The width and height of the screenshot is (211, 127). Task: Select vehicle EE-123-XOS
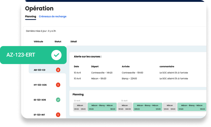pyautogui.click(x=40, y=100)
